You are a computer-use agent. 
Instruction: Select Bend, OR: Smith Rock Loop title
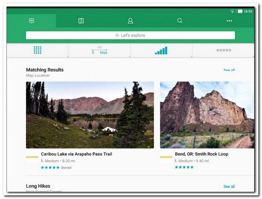pos(201,154)
